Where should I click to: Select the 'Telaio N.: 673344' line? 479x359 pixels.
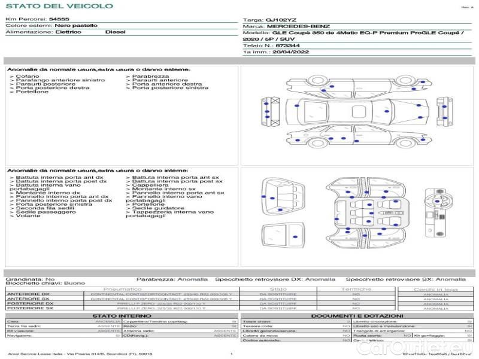(271, 45)
